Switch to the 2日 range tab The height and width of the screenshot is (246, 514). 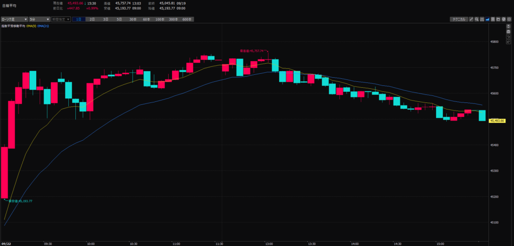pos(92,19)
